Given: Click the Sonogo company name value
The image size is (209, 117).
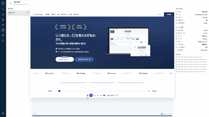Looking at the screenshot, I should point(205,17).
